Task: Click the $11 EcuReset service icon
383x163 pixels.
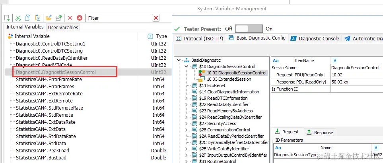Action: (x=194, y=85)
